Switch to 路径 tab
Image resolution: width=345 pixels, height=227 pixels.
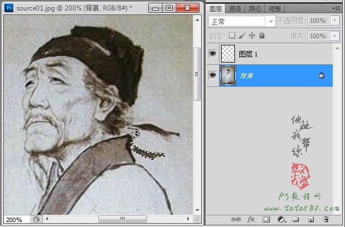(255, 9)
